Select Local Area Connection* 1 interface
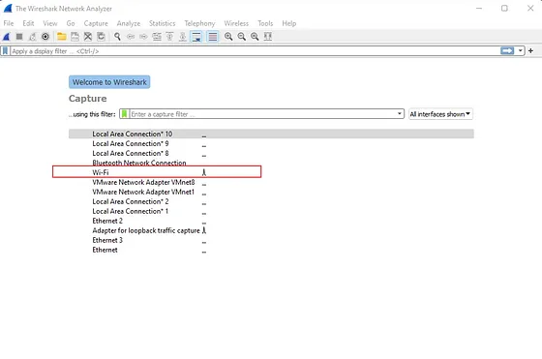The height and width of the screenshot is (359, 542). [271, 211]
